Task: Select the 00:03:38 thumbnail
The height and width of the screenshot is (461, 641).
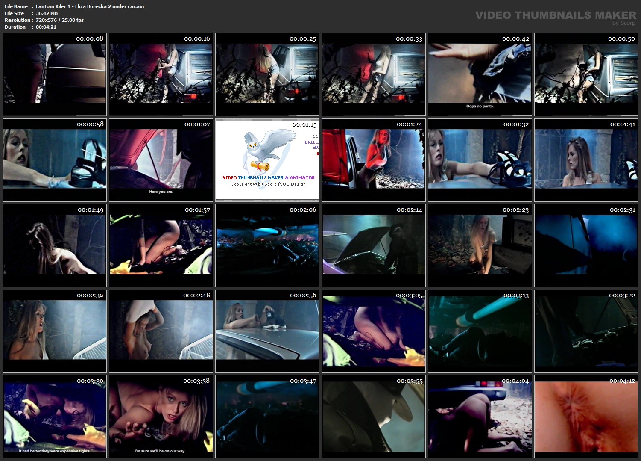Action: pos(161,417)
